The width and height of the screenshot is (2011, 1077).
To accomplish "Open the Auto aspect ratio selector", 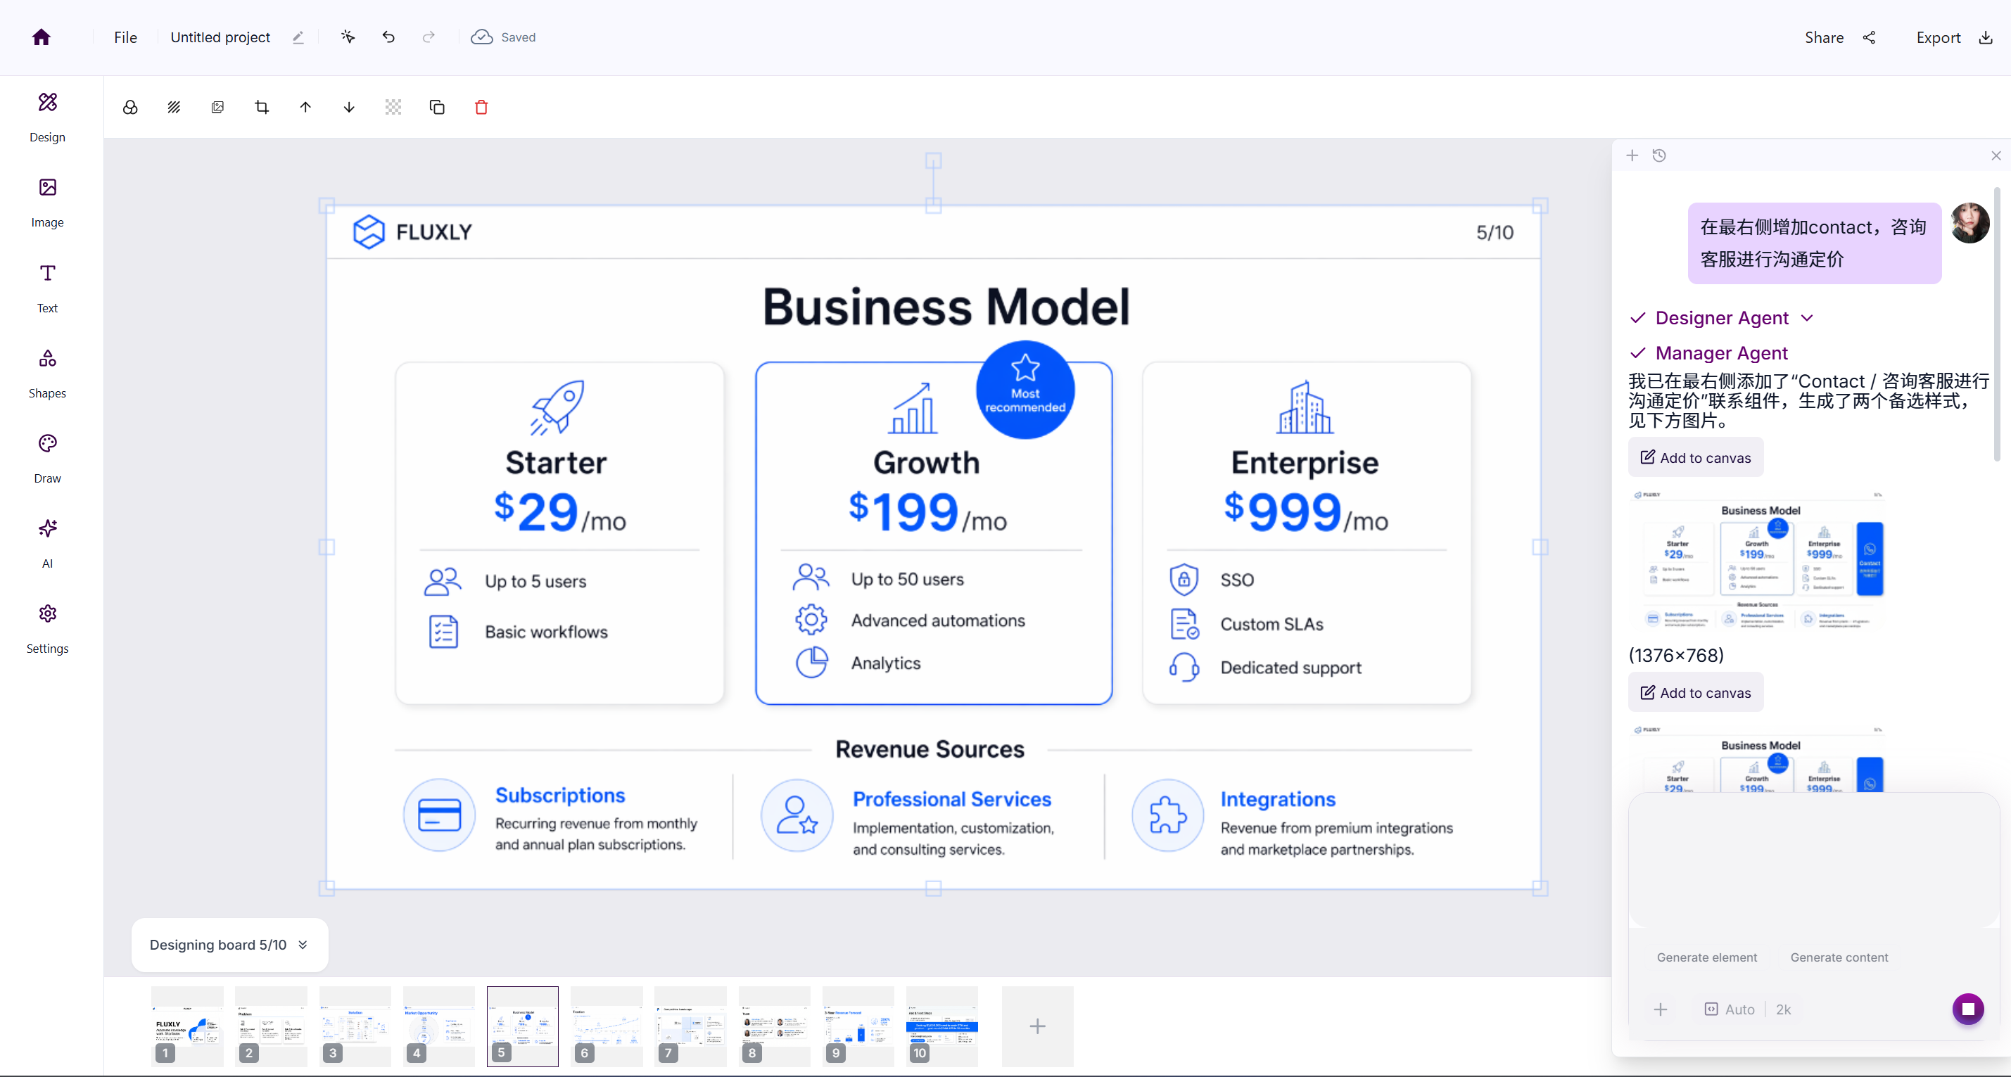I will click(1729, 1009).
